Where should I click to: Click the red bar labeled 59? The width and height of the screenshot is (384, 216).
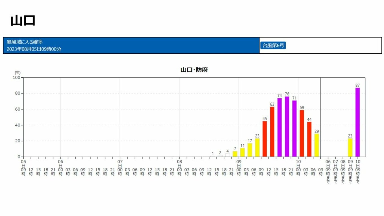point(302,133)
